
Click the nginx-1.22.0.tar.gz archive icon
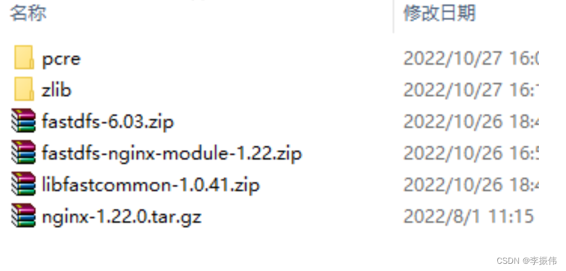pos(24,216)
